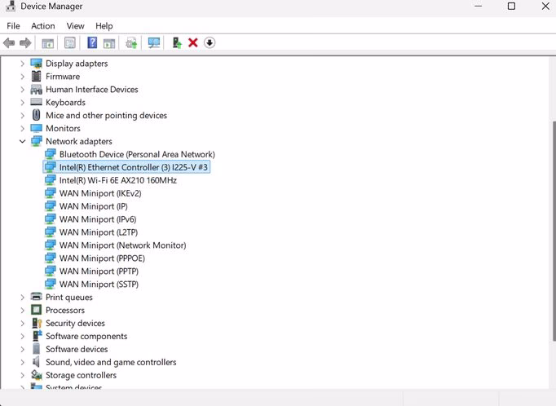Click the vertical scrollbar thumb

pos(554,232)
